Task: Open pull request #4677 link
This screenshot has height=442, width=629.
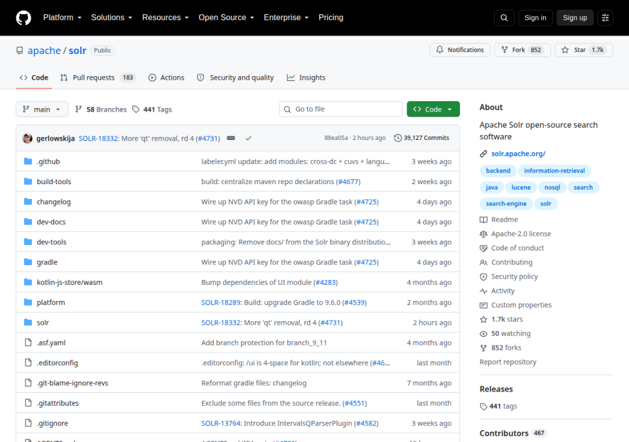Action: [348, 182]
